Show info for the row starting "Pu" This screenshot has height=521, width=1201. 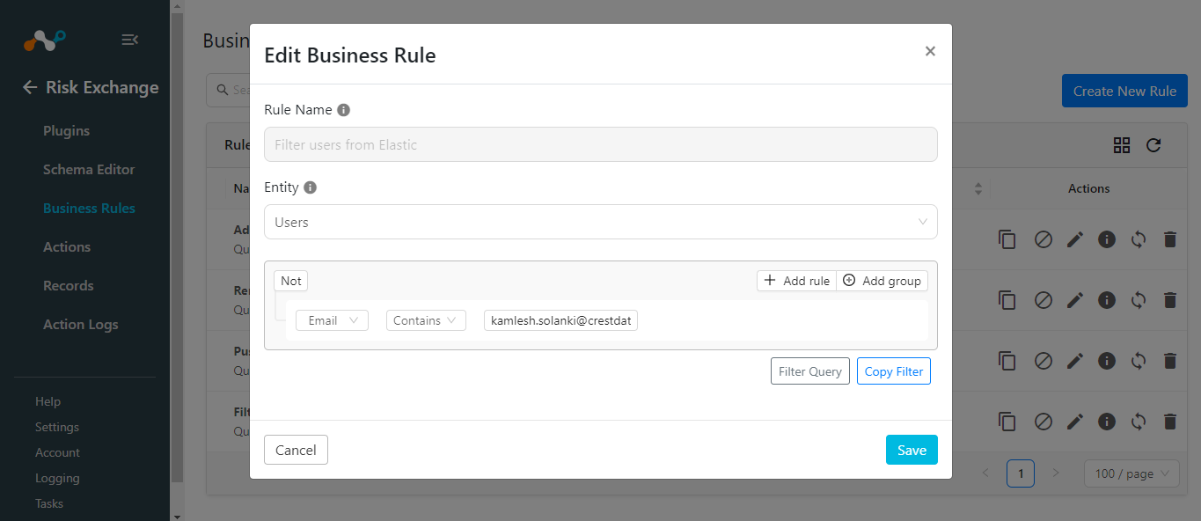[x=1107, y=361]
